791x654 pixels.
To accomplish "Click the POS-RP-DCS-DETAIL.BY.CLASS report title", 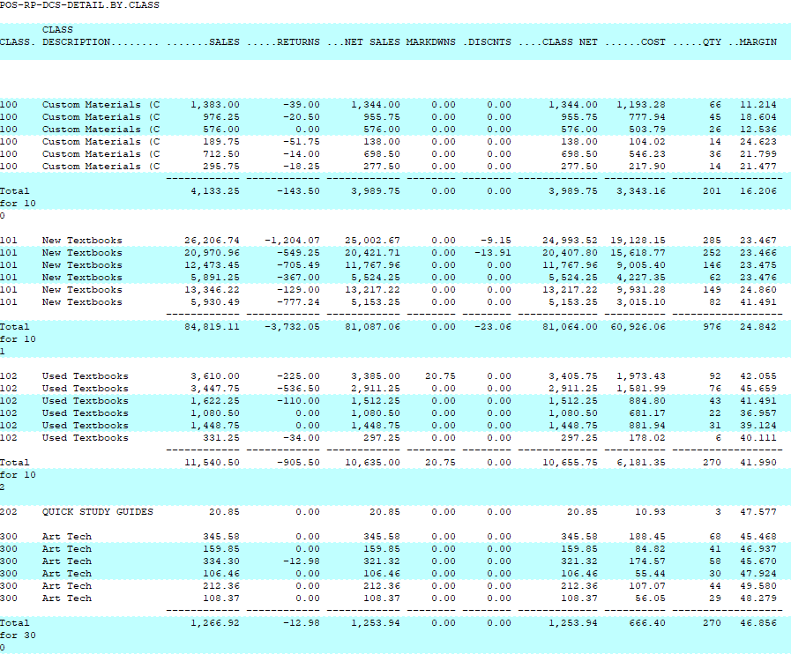I will (x=79, y=5).
